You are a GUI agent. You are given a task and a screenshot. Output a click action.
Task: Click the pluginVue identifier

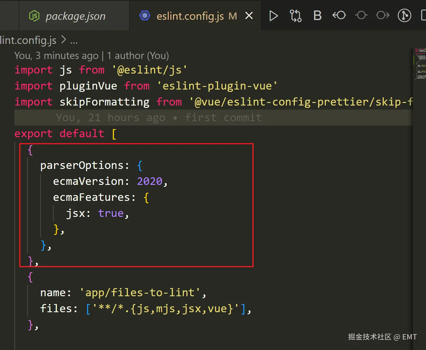(88, 86)
